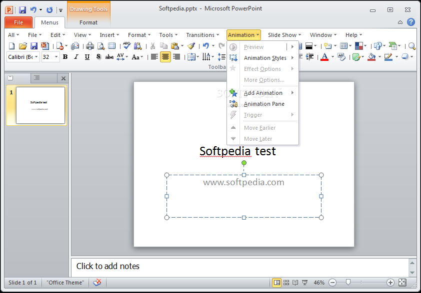Select the Format Painter brush icon
Image resolution: width=421 pixels, height=293 pixels.
point(191,46)
